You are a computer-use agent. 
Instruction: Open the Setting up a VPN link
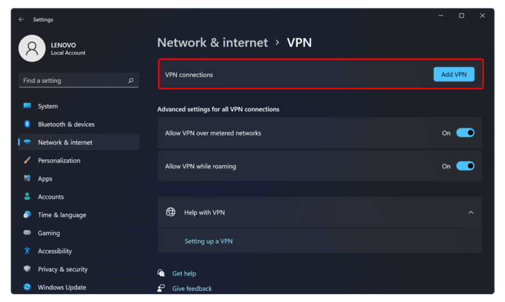click(x=208, y=241)
